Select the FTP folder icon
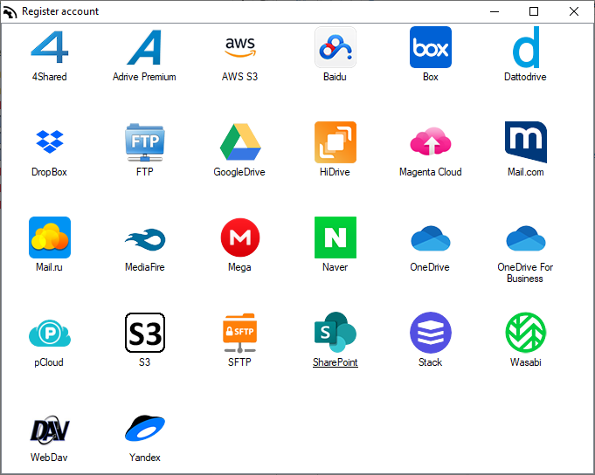 [144, 142]
